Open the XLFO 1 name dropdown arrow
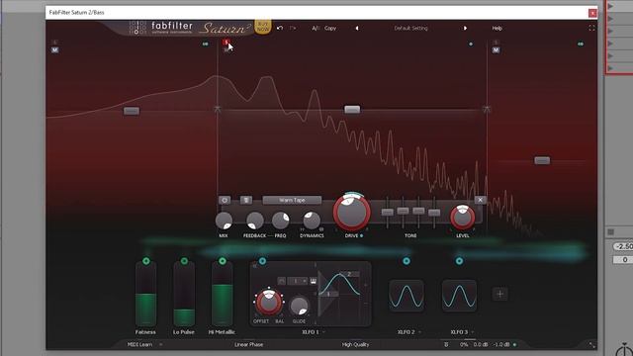Image resolution: width=633 pixels, height=356 pixels. coord(323,332)
